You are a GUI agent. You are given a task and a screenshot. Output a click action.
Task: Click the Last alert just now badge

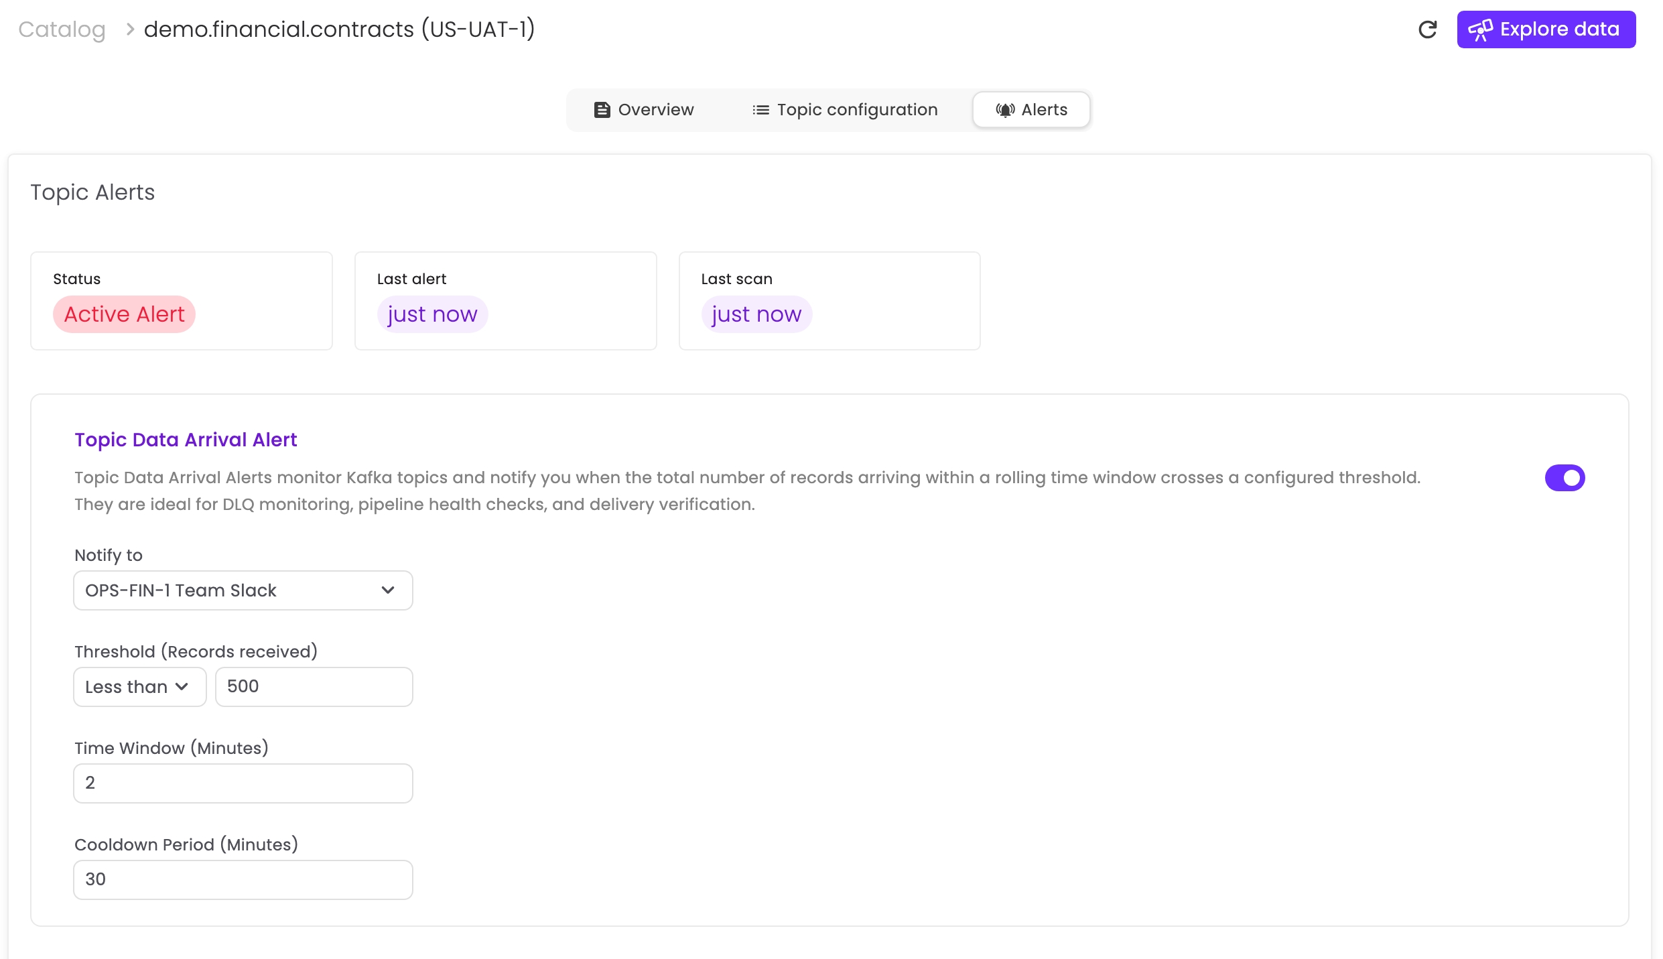coord(432,314)
